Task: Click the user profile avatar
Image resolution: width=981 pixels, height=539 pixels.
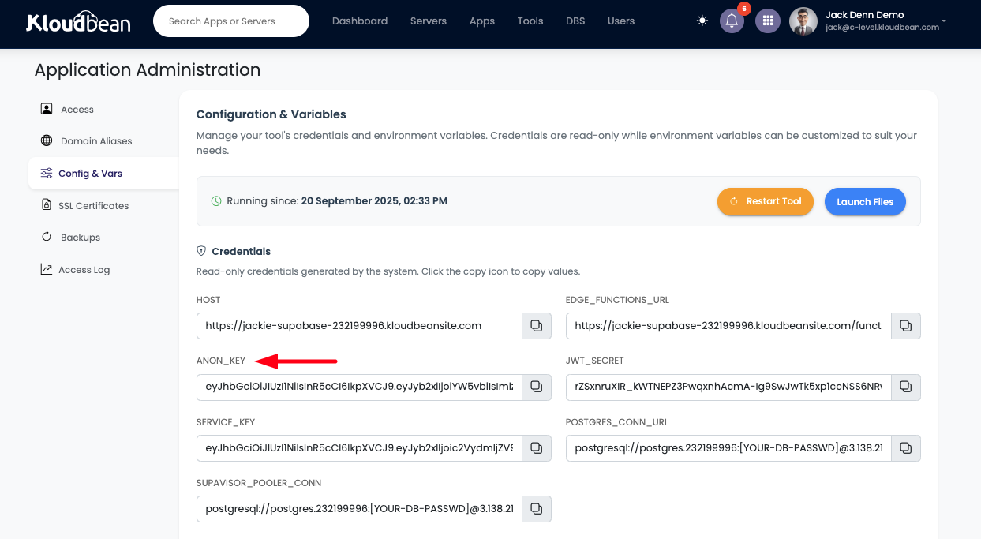Action: pyautogui.click(x=803, y=21)
